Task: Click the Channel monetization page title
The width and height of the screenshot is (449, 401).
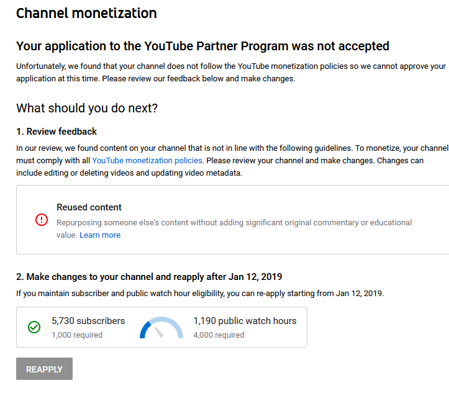Action: tap(86, 13)
